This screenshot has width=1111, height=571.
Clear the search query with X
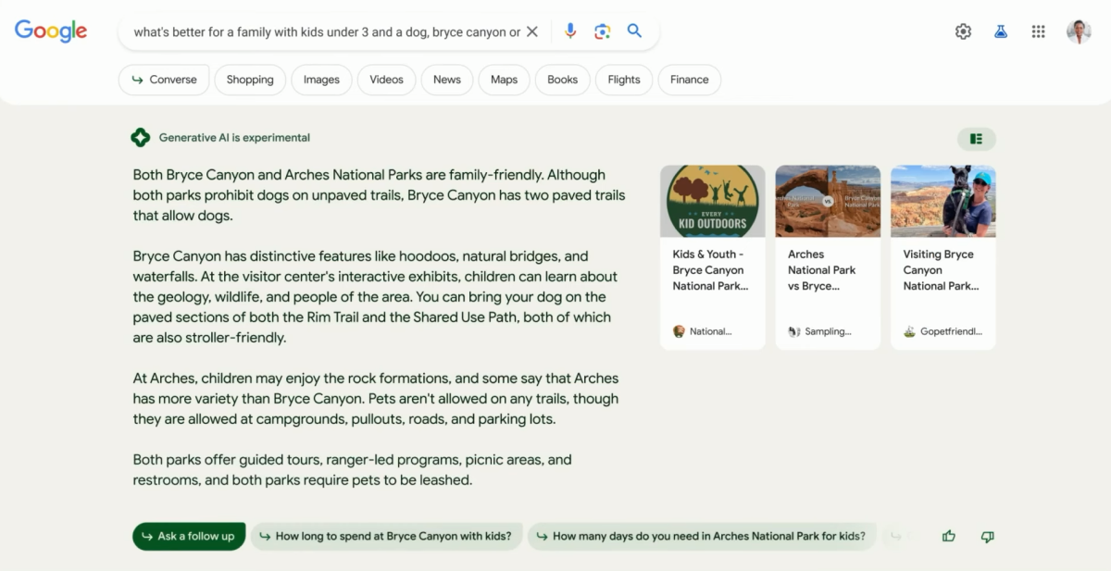coord(532,31)
